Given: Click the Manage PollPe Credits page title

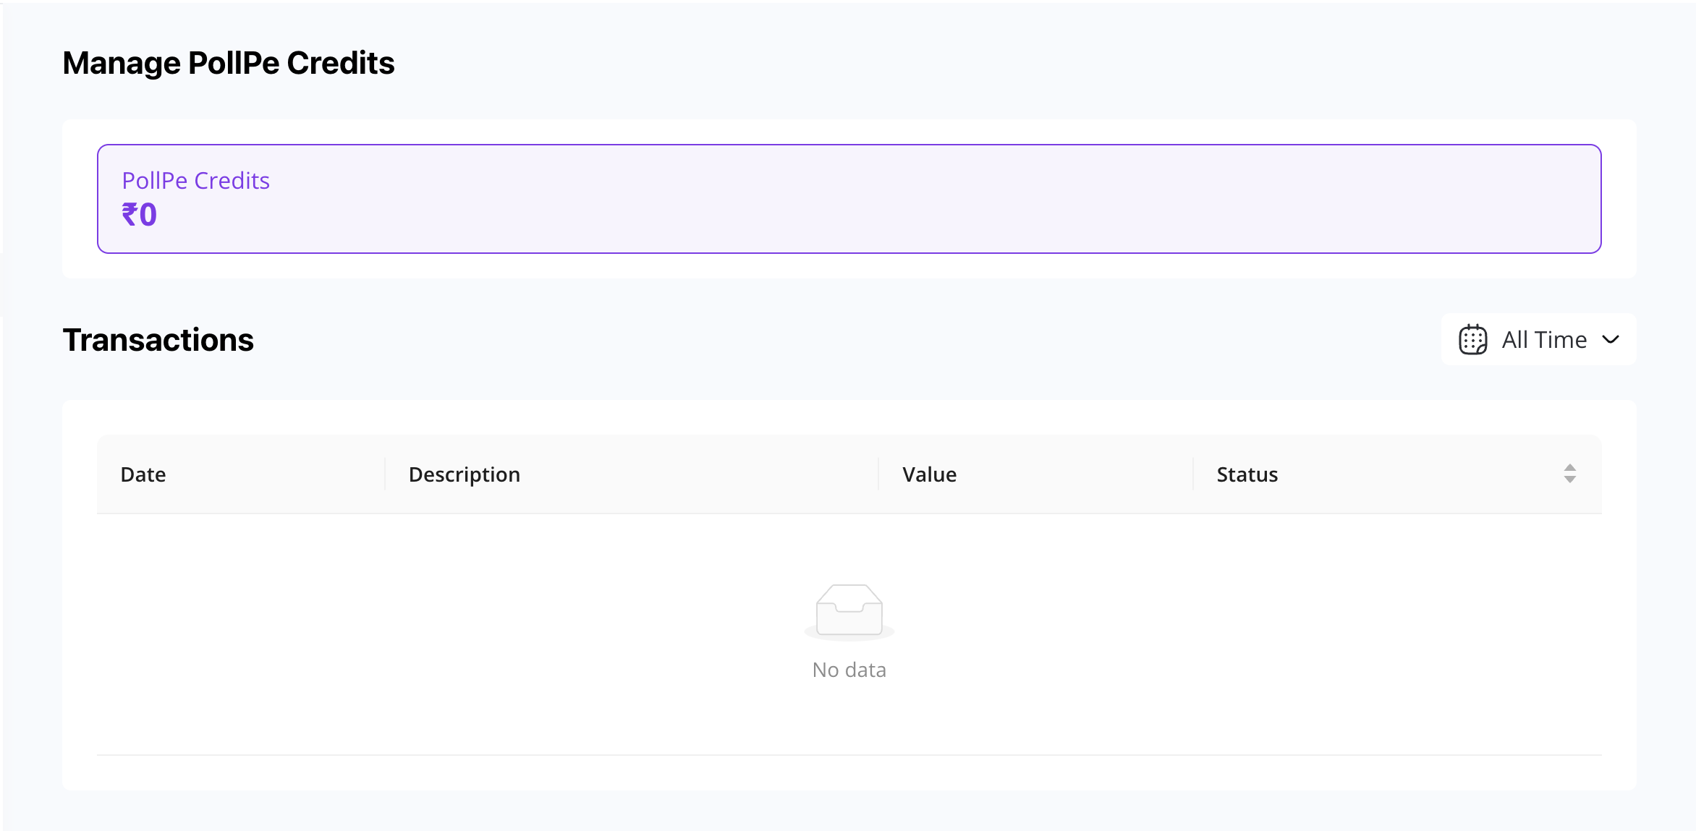Looking at the screenshot, I should (229, 64).
